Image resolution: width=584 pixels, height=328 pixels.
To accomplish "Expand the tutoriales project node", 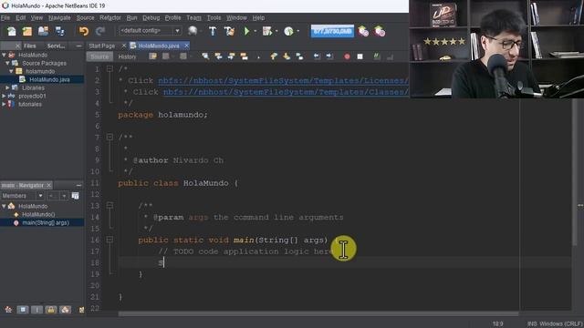I will 4,104.
